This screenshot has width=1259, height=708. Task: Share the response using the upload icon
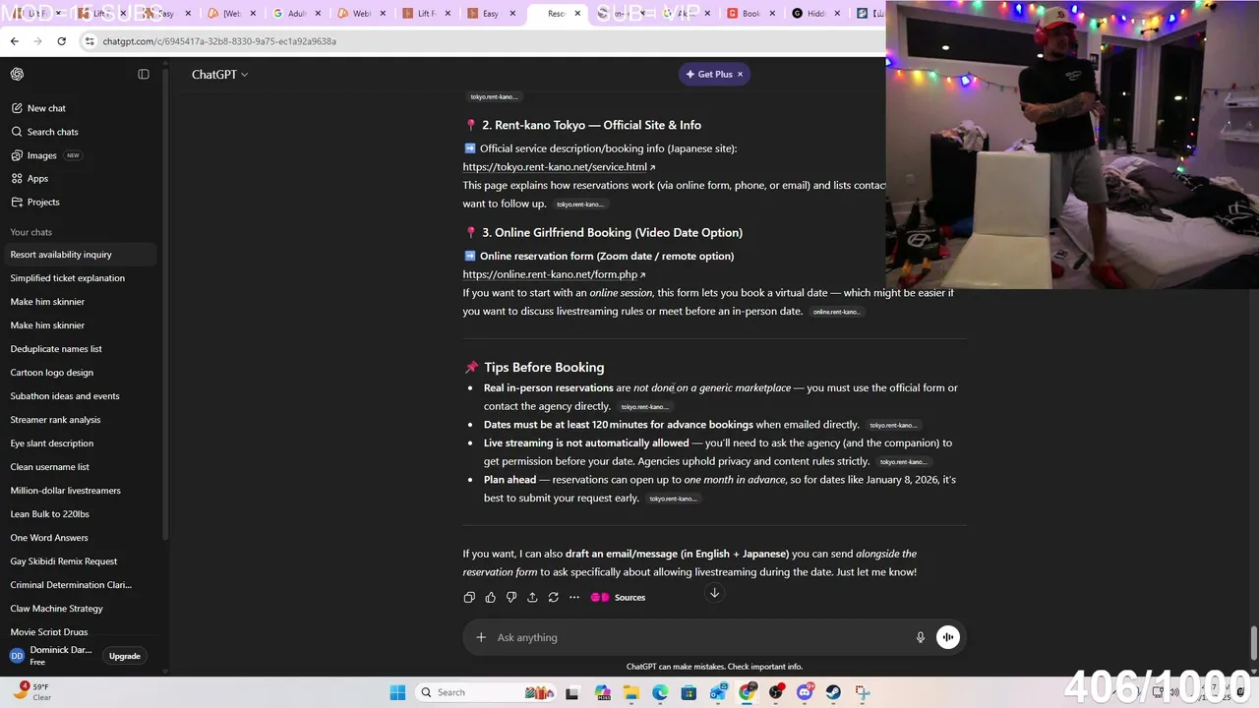coord(532,597)
